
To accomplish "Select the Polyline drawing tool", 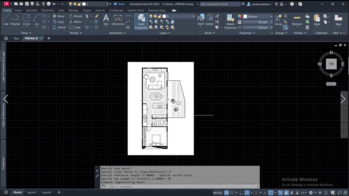I will tap(15, 20).
